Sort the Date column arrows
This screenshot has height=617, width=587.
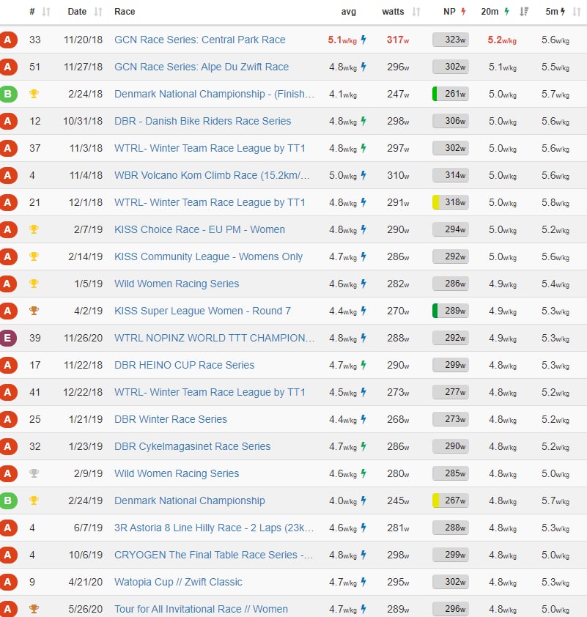98,12
